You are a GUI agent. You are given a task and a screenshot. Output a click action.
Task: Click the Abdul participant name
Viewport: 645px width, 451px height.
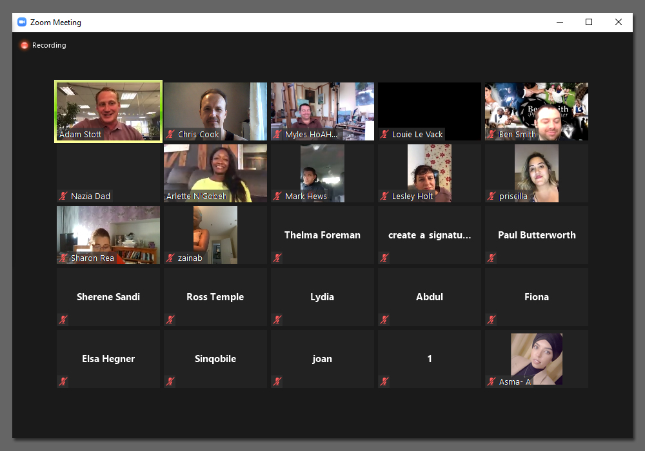click(430, 296)
